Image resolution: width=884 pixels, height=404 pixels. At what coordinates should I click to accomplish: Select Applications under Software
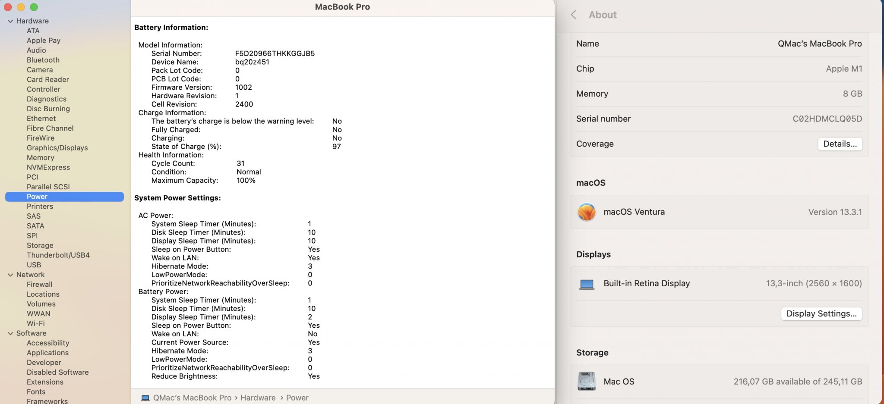pyautogui.click(x=47, y=353)
